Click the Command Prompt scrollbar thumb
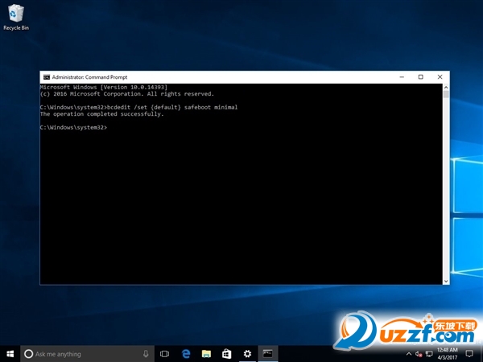This screenshot has height=362, width=483. pos(446,94)
